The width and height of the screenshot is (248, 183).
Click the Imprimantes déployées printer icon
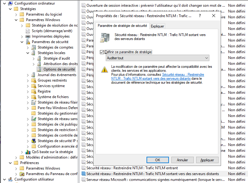[28, 36]
